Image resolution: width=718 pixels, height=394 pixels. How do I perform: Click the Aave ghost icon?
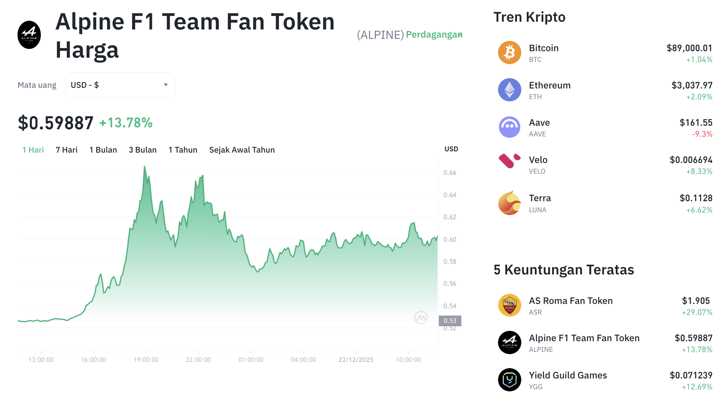click(x=509, y=127)
